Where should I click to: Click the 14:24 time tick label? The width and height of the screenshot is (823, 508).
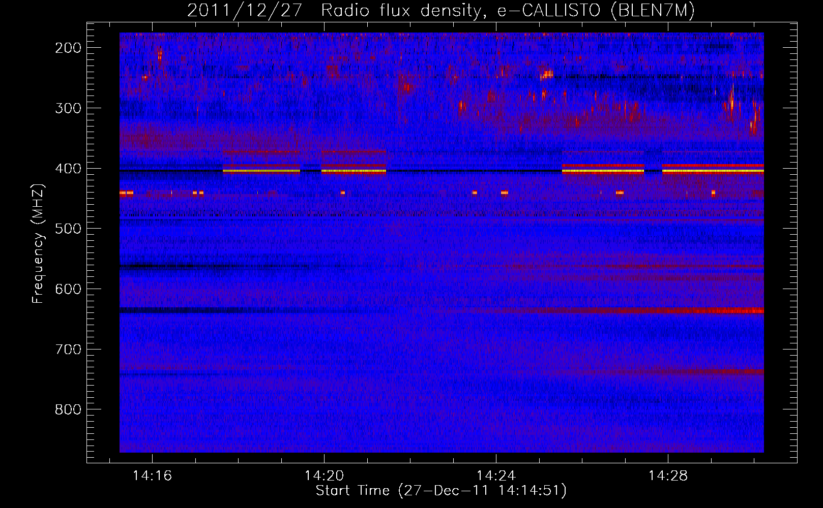496,476
